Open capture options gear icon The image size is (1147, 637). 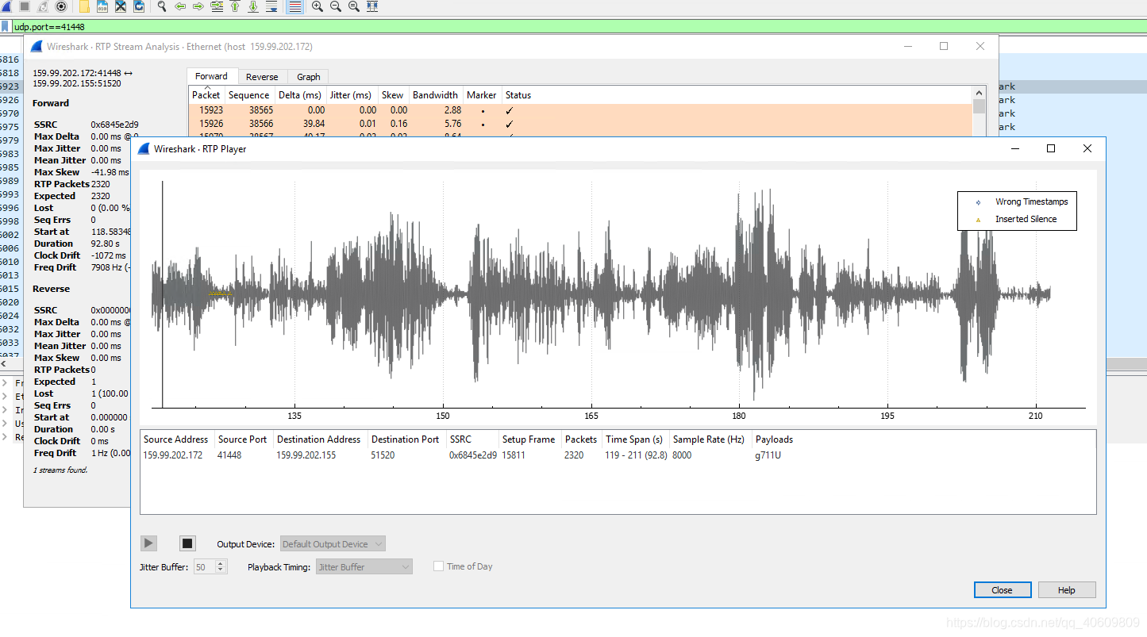click(60, 6)
